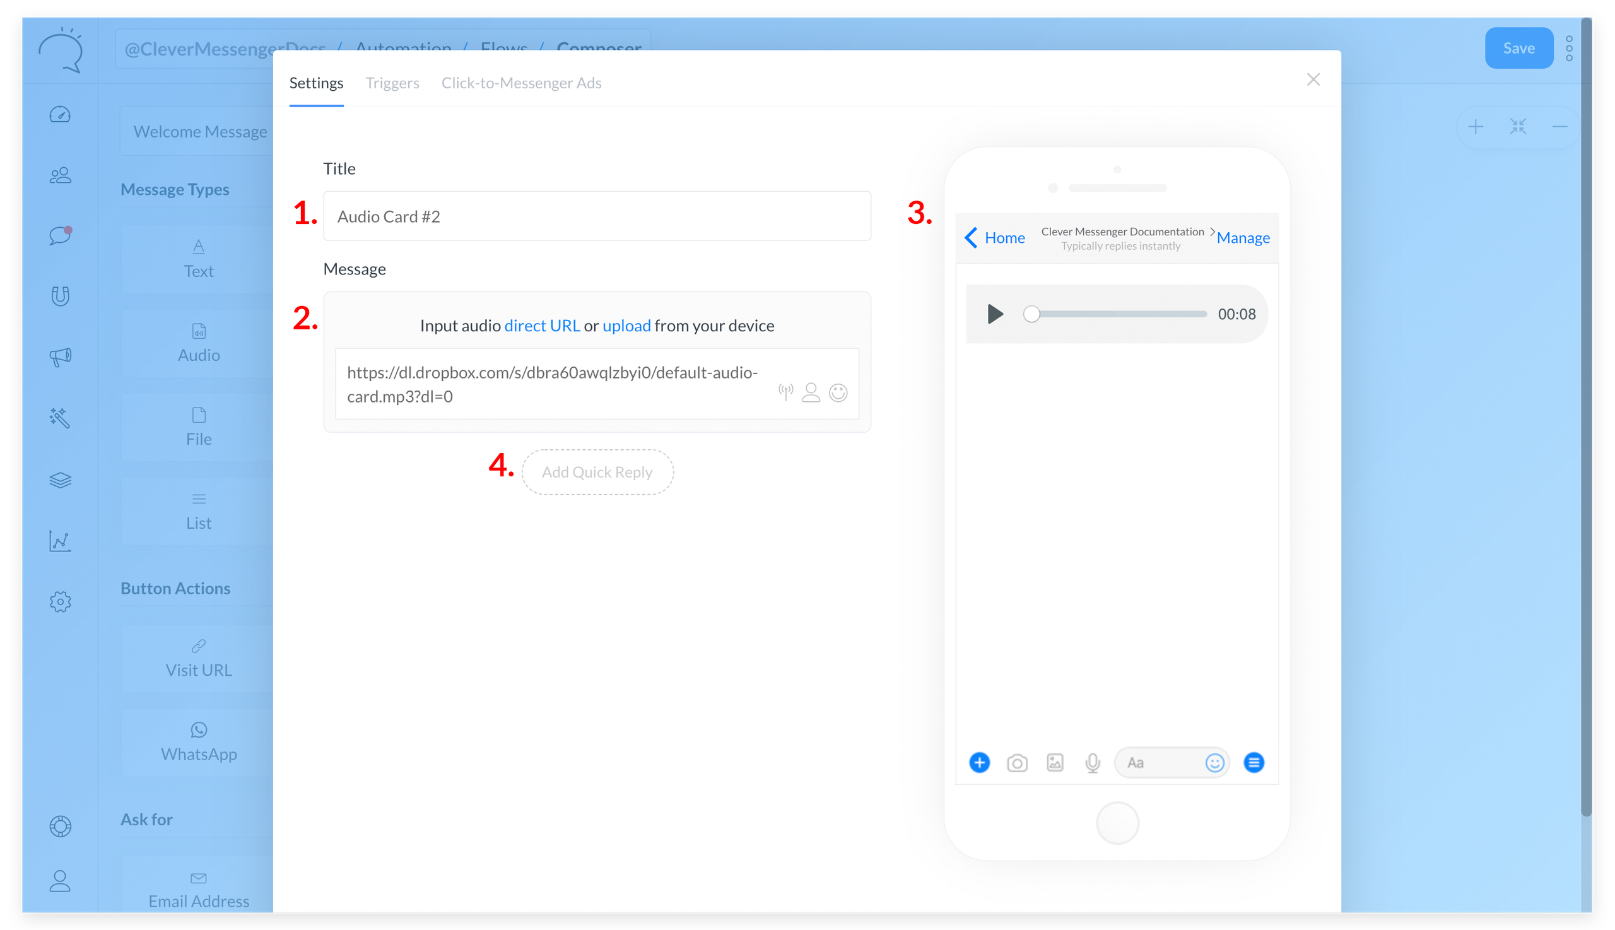This screenshot has height=930, width=1615.
Task: Click the emoji icon in message field
Action: tap(838, 392)
